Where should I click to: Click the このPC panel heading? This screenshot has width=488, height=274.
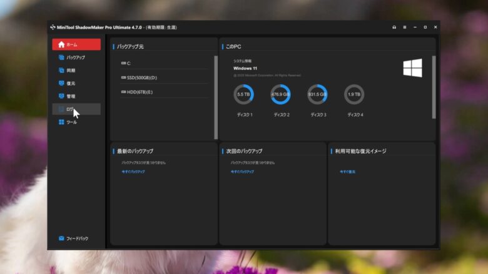point(233,47)
